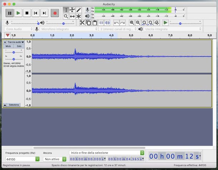Screen dimensions: 218x170
Task: Select the Zoom magnifier tool
Action: [66, 16]
